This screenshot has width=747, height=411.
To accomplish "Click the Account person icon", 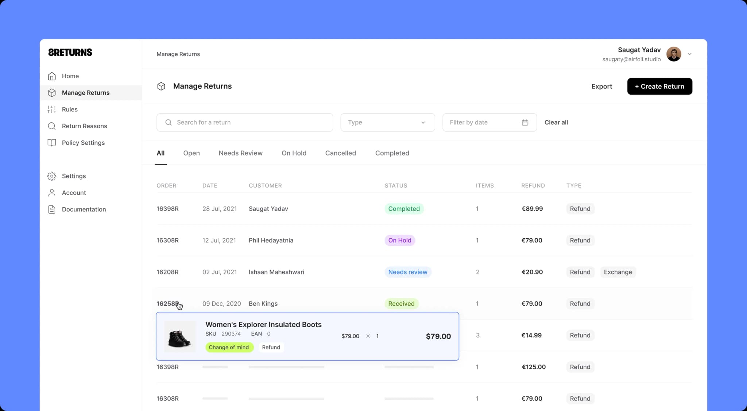I will click(x=52, y=193).
